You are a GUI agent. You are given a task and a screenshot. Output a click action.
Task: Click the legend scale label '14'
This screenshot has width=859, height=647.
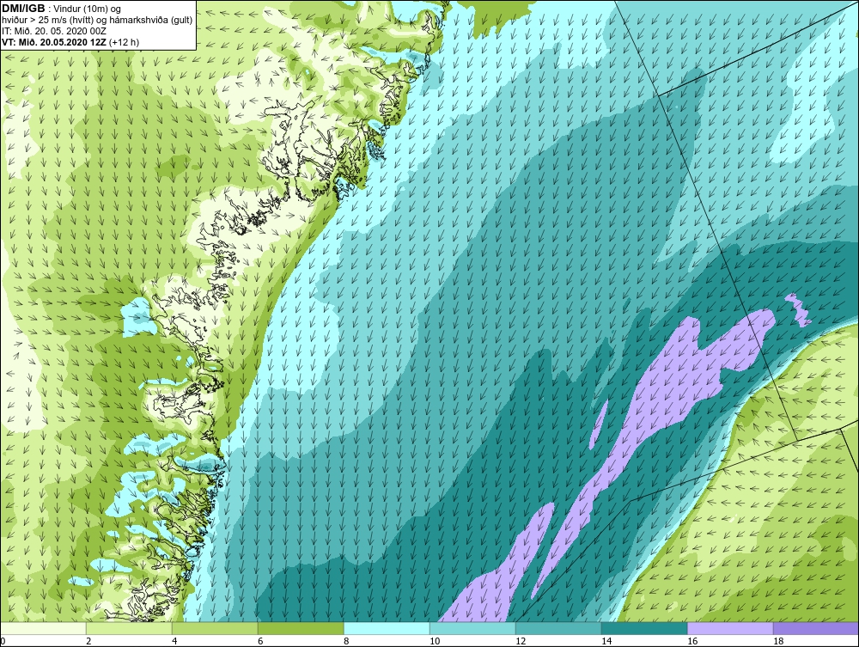click(606, 641)
